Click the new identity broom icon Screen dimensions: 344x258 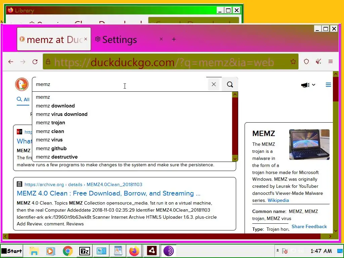coord(318,62)
